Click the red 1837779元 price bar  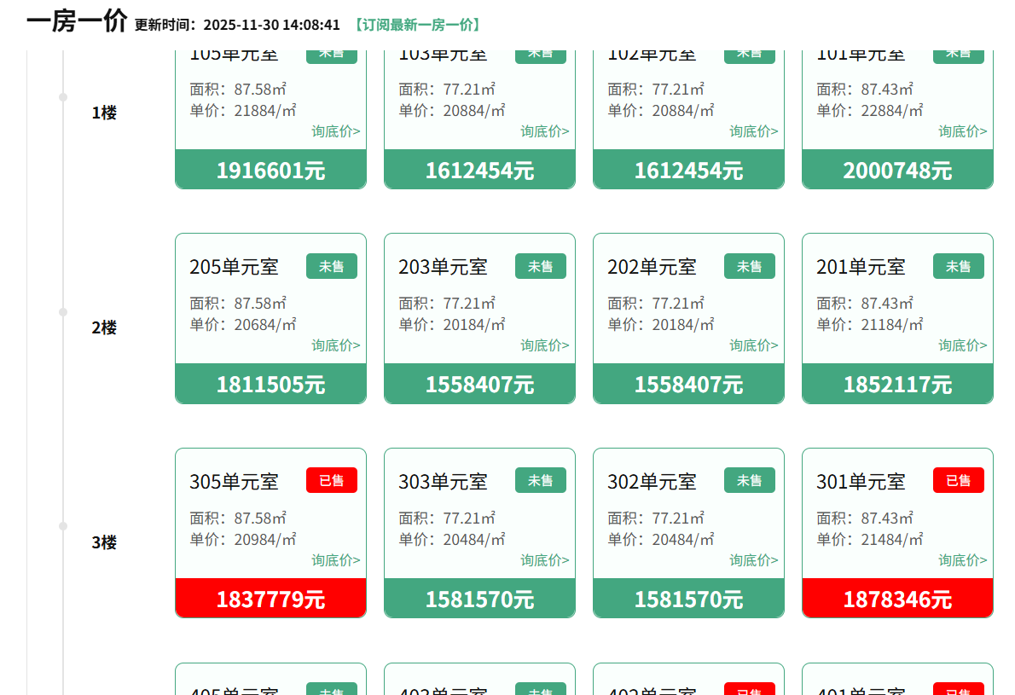point(270,599)
